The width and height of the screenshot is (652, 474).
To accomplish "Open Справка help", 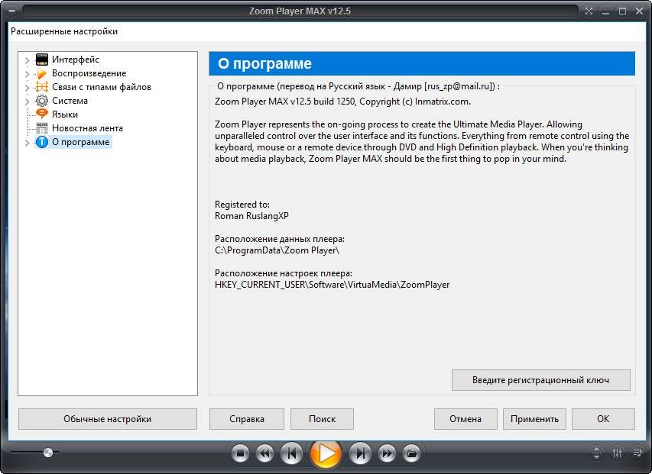I will 247,419.
